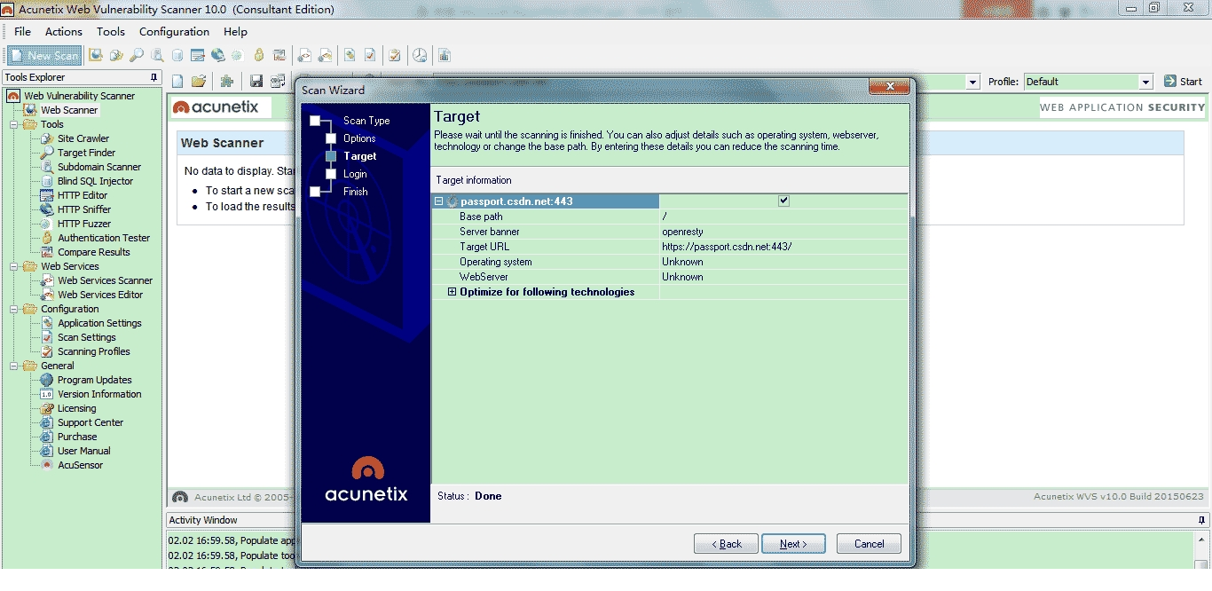
Task: Collapse the Tools folder in the tree
Action: (x=14, y=124)
